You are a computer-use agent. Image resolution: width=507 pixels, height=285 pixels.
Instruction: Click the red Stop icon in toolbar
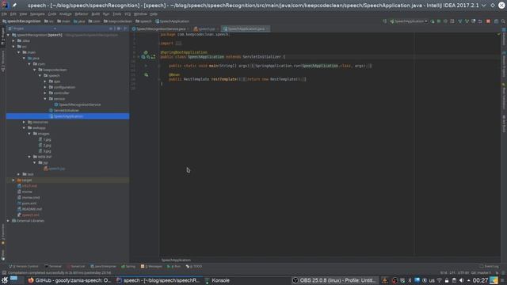tap(488, 21)
